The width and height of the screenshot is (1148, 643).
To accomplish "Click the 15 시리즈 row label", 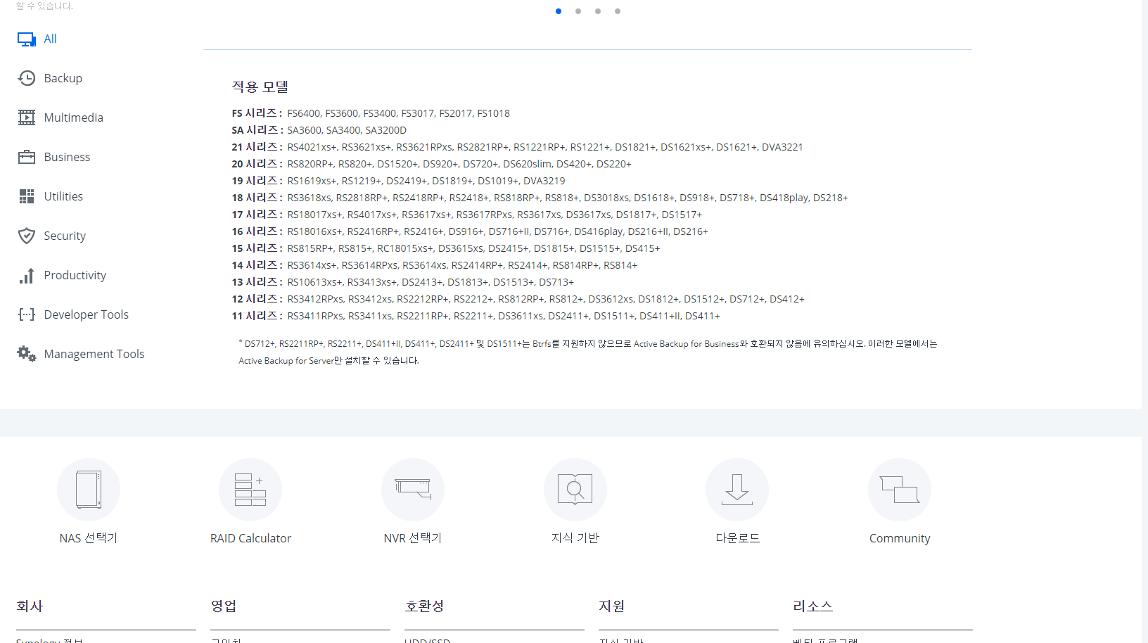I will (257, 248).
